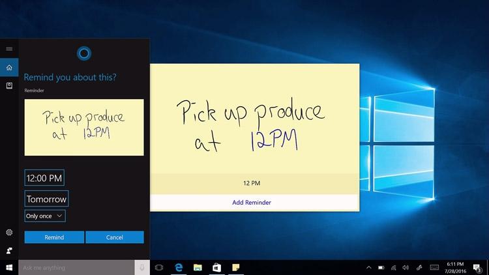
Task: Click the Cortana microphone icon
Action: [142, 268]
